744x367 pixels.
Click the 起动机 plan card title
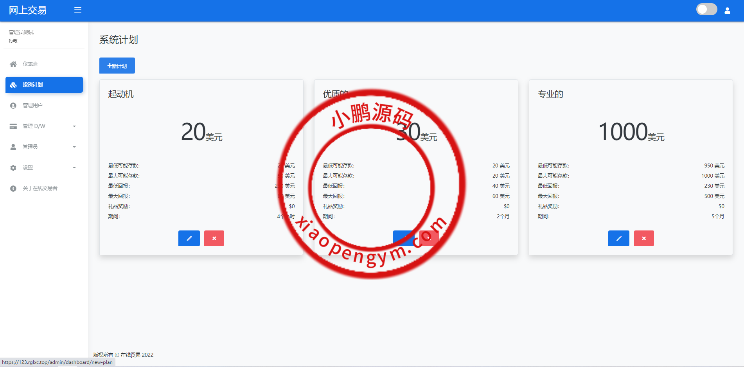pos(121,94)
